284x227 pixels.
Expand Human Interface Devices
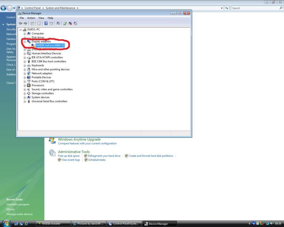[25, 53]
